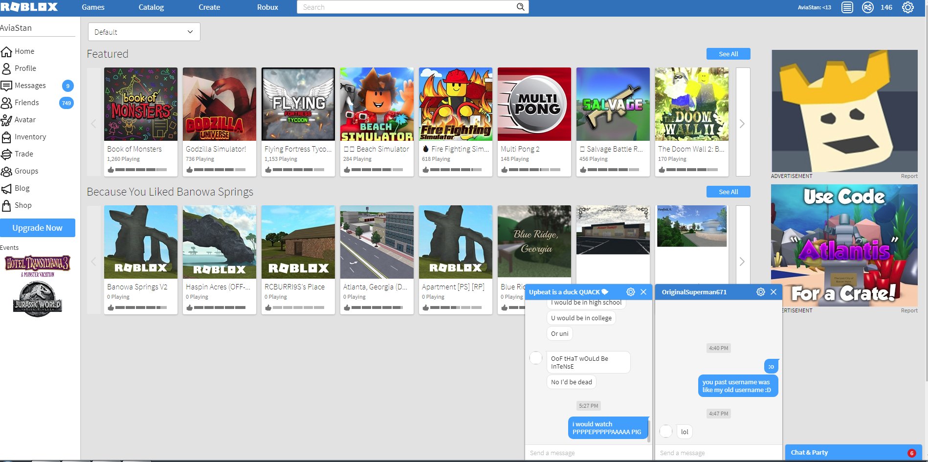Viewport: 928px width, 462px height.
Task: Click the Shop bag icon
Action: pos(6,205)
